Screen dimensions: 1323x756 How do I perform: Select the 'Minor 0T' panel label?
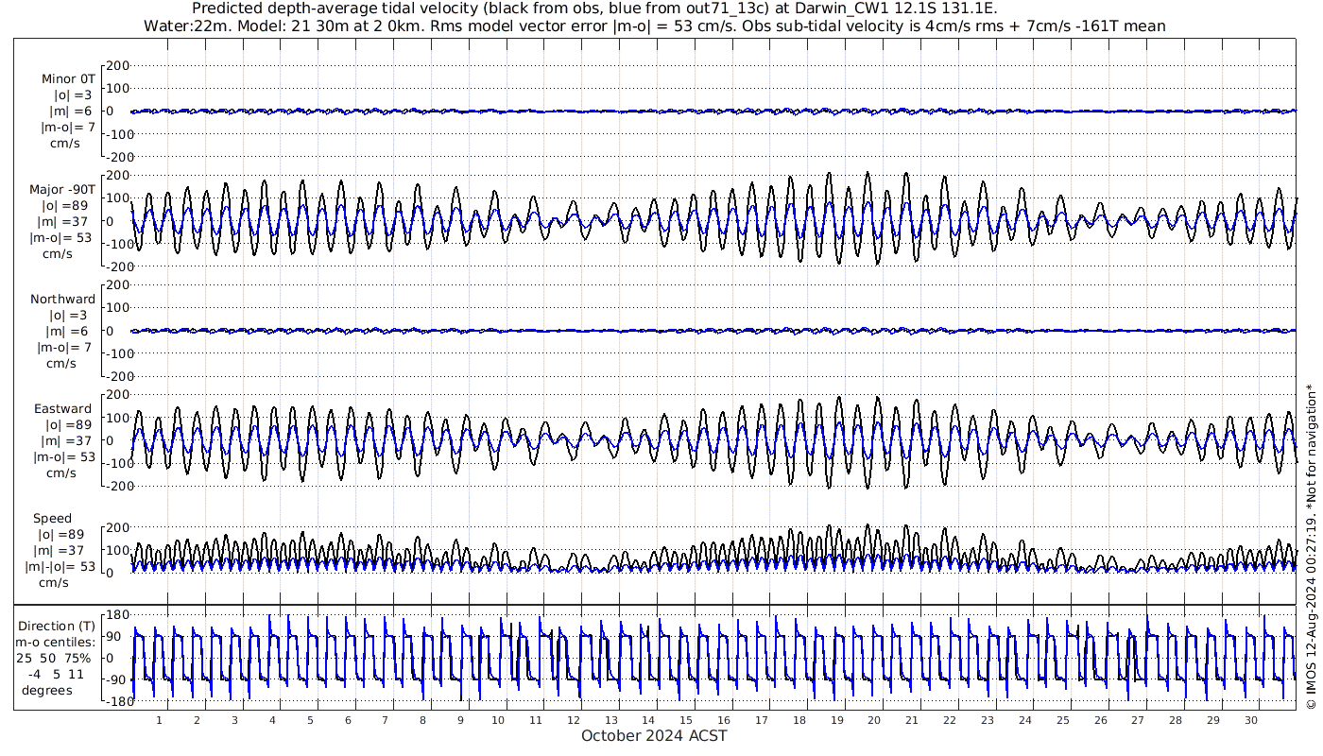[x=68, y=79]
